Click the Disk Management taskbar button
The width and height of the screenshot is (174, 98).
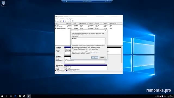29,96
